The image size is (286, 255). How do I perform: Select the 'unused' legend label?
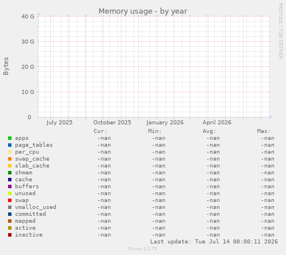[x=25, y=193]
